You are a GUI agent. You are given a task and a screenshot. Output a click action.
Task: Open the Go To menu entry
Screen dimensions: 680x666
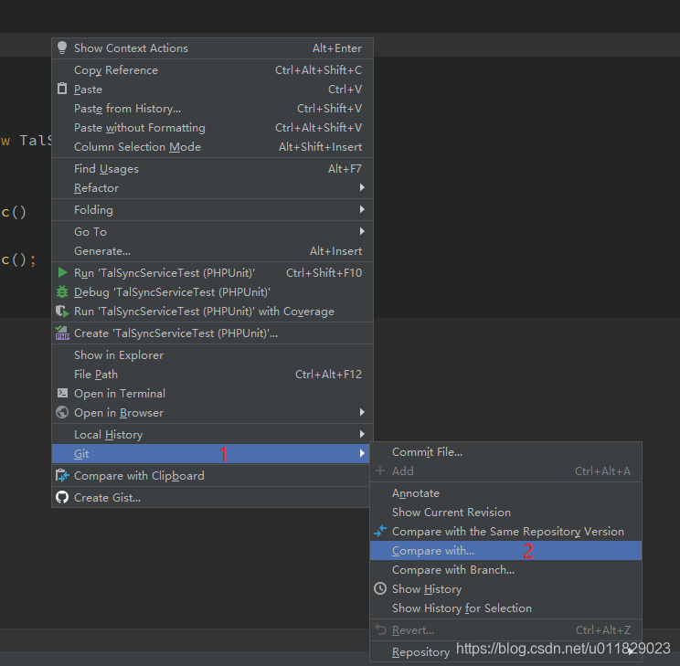coord(212,231)
